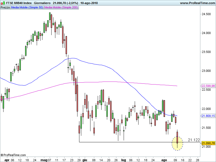Viewport: 216px width, 162px height.
Task: Click the 22.000 price axis label
Action: [206, 109]
